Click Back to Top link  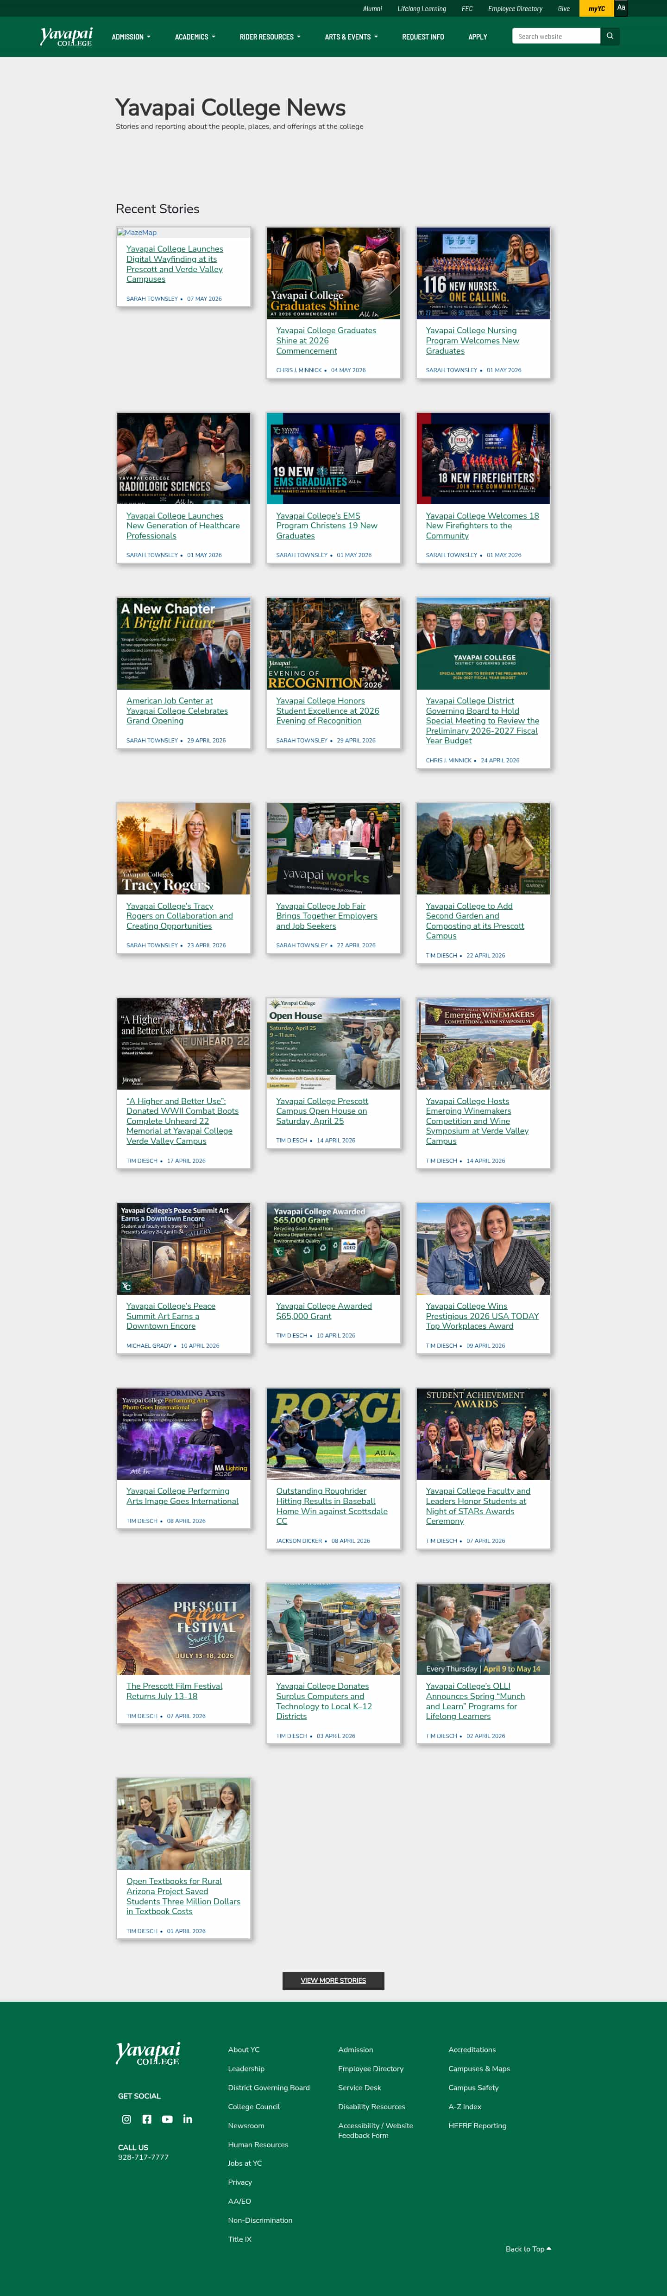pyautogui.click(x=528, y=2249)
